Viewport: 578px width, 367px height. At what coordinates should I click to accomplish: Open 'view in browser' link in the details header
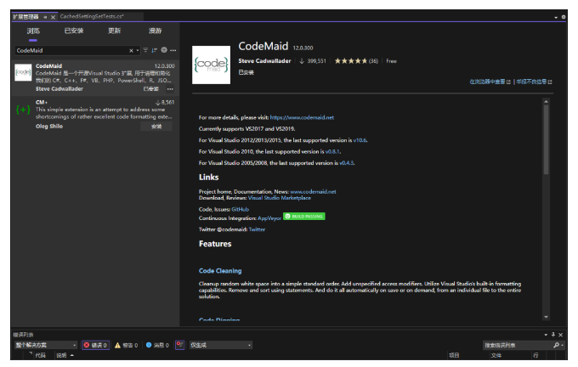click(x=490, y=82)
